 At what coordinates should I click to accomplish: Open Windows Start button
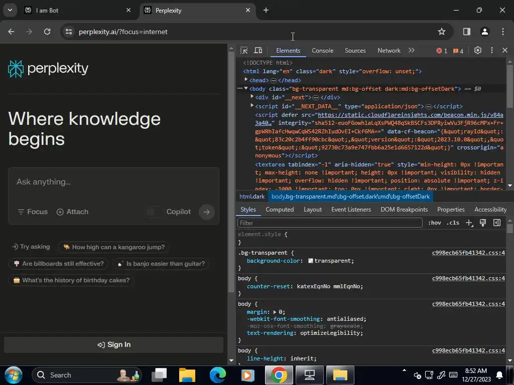click(x=14, y=375)
